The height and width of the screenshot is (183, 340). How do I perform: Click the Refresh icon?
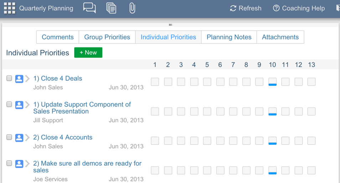click(233, 8)
